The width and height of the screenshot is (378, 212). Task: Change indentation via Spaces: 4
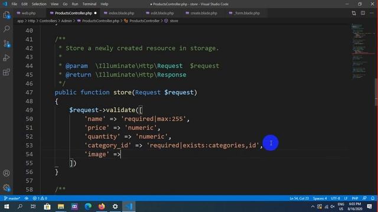point(320,198)
